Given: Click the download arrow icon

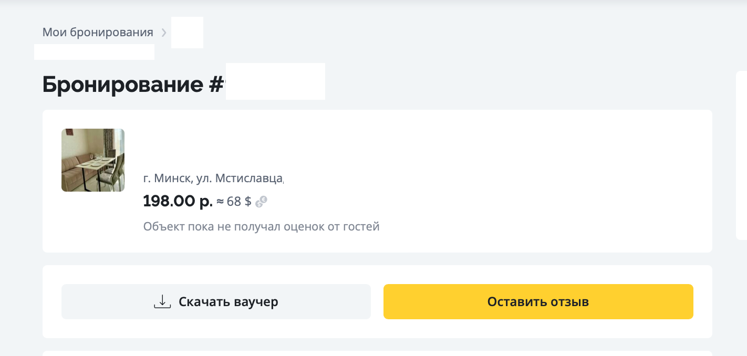Looking at the screenshot, I should point(162,302).
